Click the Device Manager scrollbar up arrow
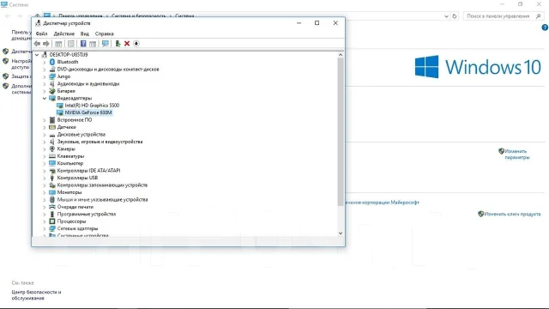The image size is (549, 309). (341, 55)
